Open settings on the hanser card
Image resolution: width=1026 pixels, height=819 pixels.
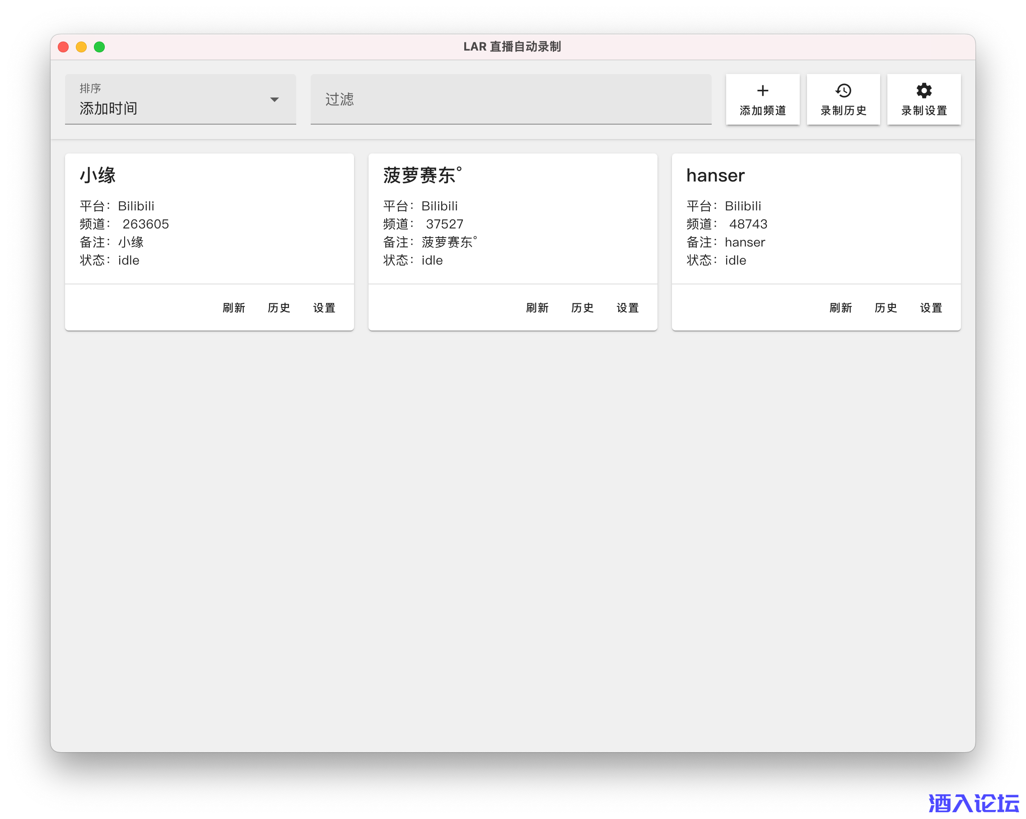pos(931,308)
